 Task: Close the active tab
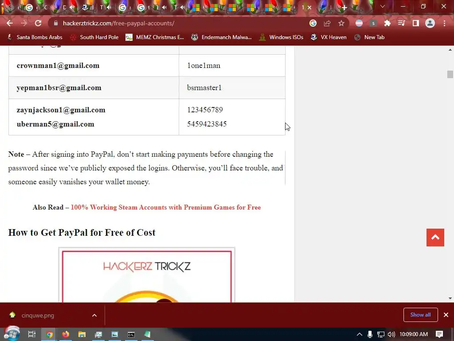click(309, 8)
